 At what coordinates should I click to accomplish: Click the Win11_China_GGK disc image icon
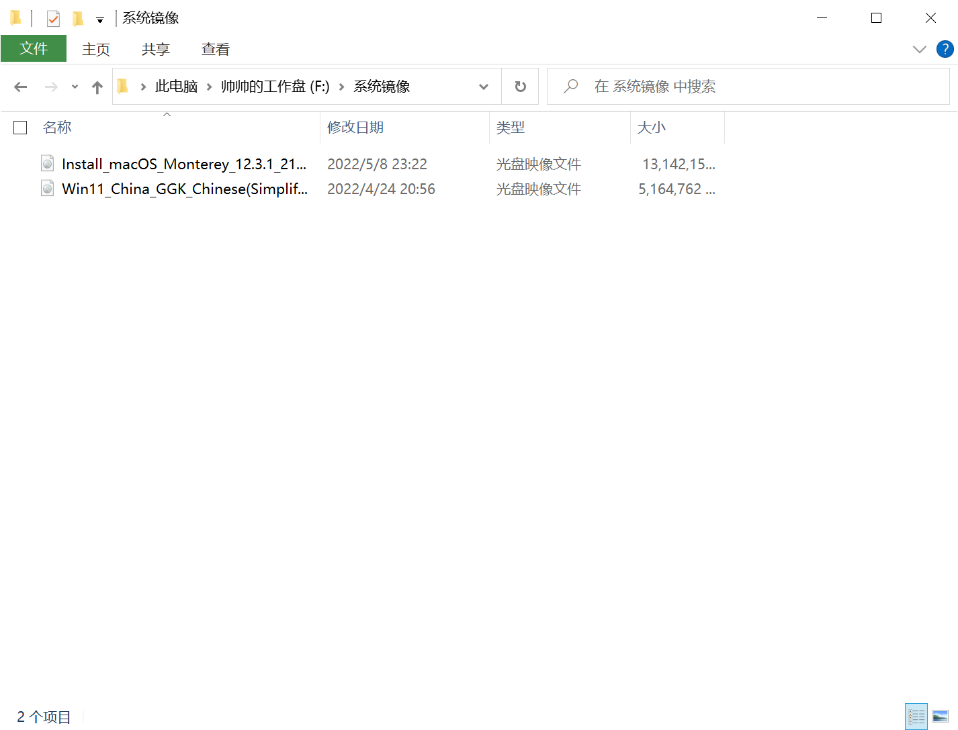(48, 188)
